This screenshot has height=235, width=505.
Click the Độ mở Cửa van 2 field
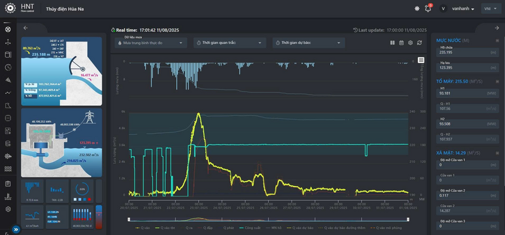pos(467,195)
